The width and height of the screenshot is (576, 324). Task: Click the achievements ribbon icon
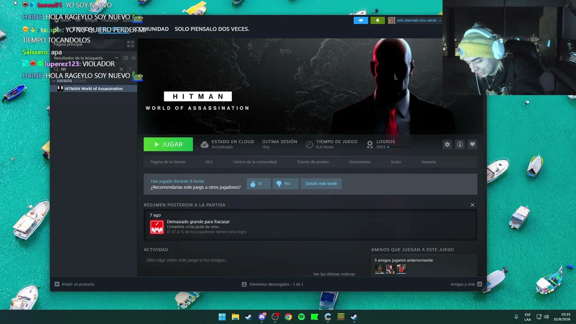[370, 144]
